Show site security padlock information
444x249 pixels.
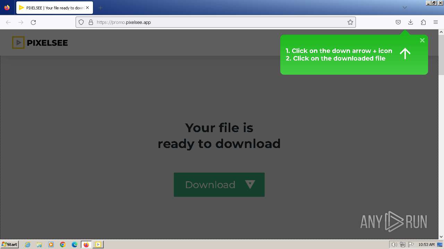pyautogui.click(x=91, y=22)
